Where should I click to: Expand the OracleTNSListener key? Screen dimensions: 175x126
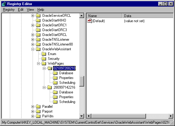tap(33, 40)
